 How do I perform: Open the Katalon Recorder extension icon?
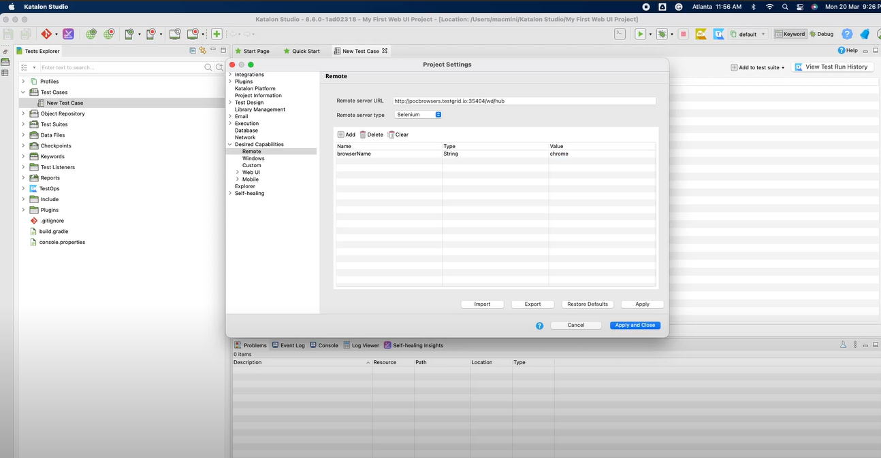pyautogui.click(x=68, y=34)
